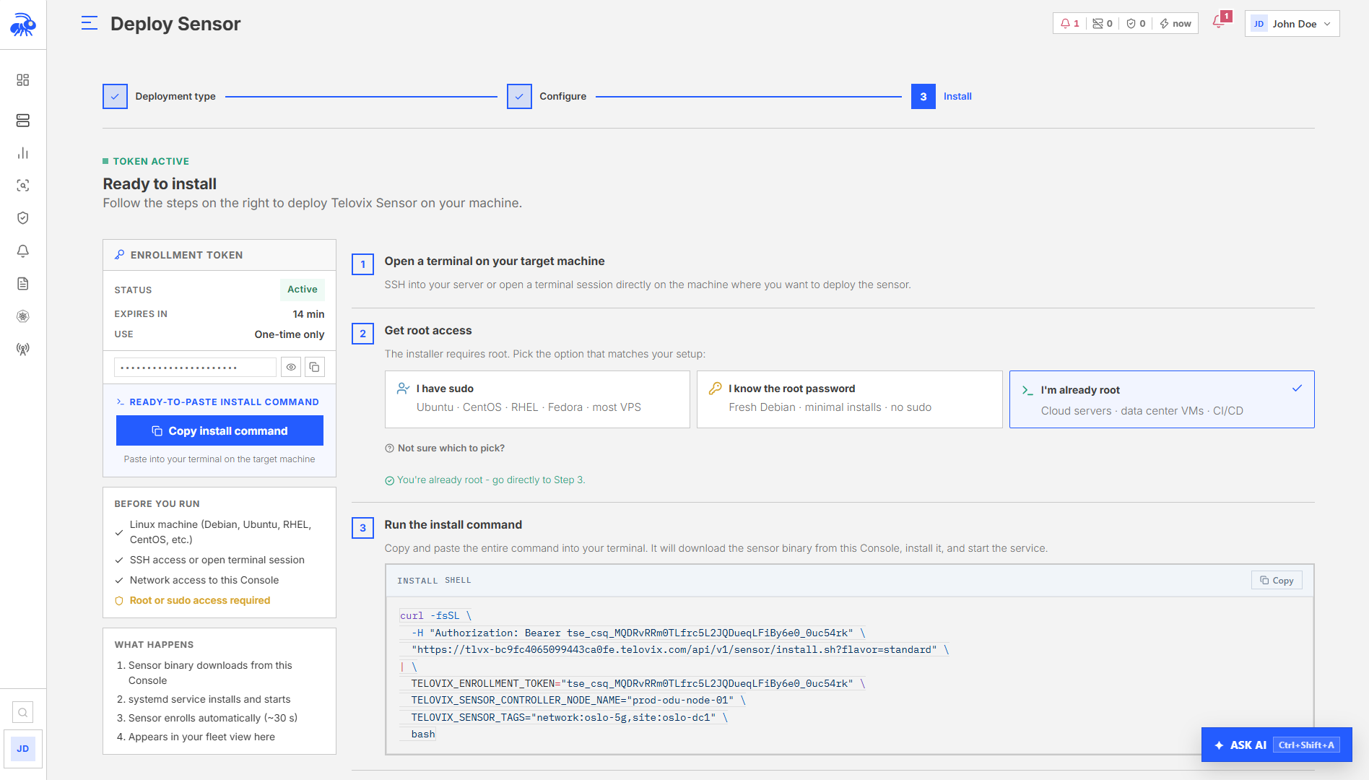Click the 'ENROLLMENT TOKEN' panel header
This screenshot has height=780, width=1369.
coord(220,255)
